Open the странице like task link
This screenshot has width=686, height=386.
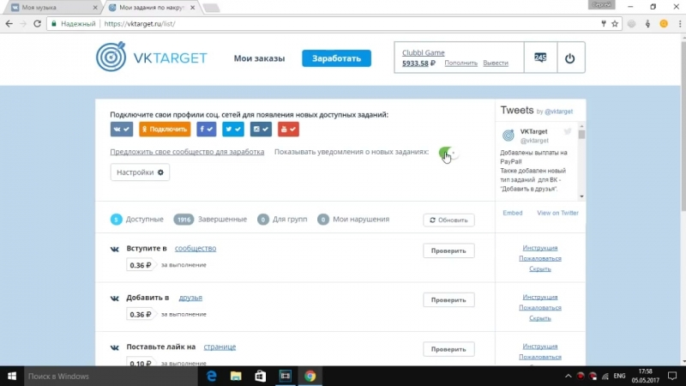[220, 347]
